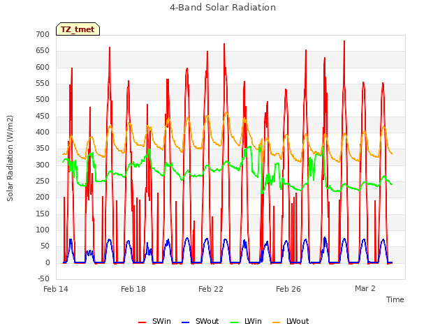Screen dimensions: 447x335
Task: Click the 0 y-axis tick label
Action: pos(47,262)
